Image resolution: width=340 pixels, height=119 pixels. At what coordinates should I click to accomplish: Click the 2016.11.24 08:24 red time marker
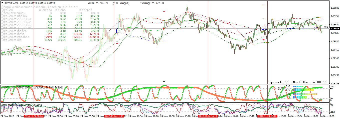[34, 116]
